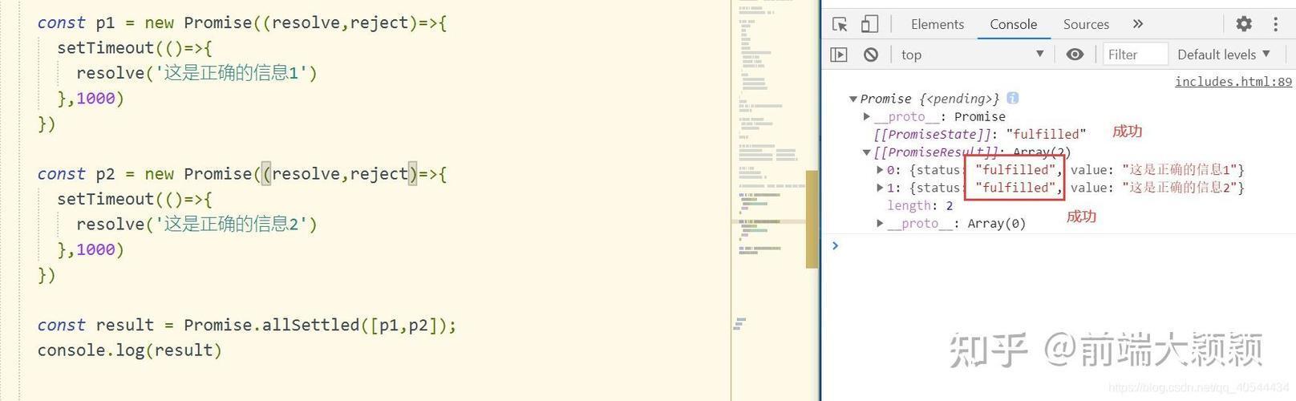Click value "这是正确的信息1" in console
The image size is (1296, 401).
point(1180,170)
